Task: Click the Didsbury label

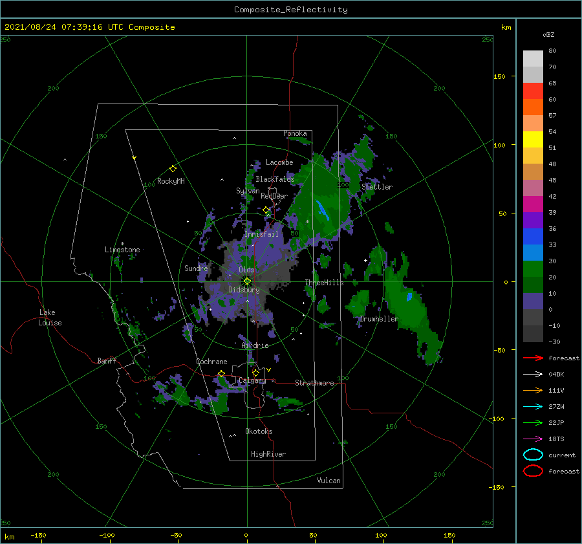Action: [244, 290]
